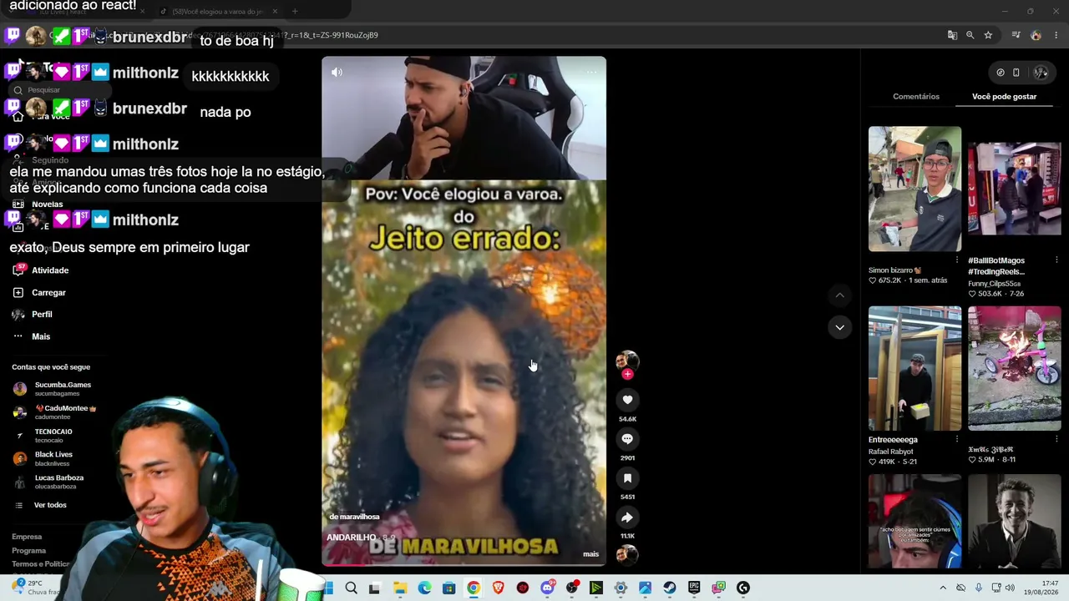Save the video using the bookmark icon
Screen dimensions: 1069x601
627,478
